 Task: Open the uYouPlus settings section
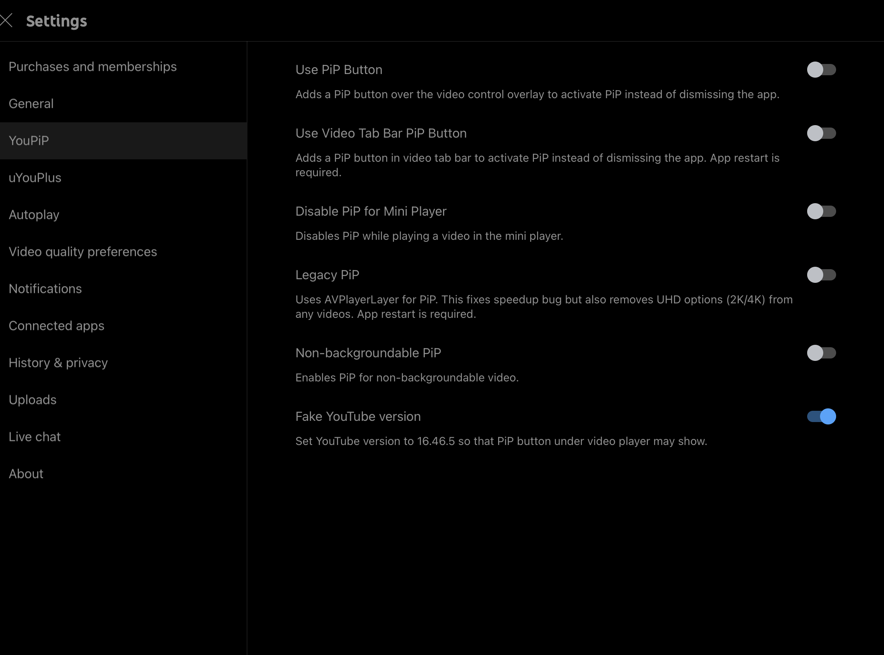(35, 177)
